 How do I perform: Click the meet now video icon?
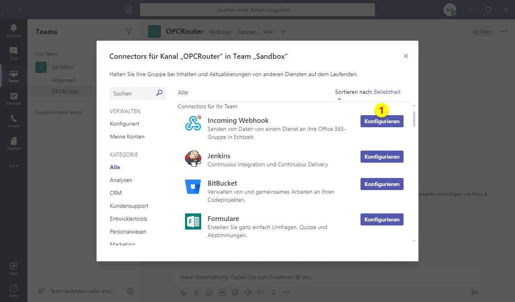click(248, 292)
